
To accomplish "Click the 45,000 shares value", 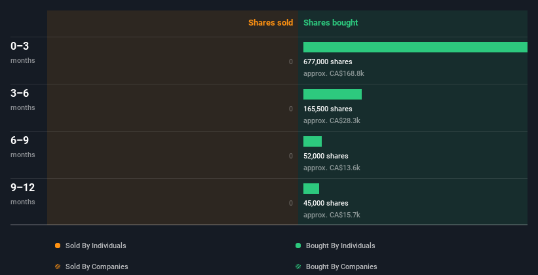I will pos(326,204).
